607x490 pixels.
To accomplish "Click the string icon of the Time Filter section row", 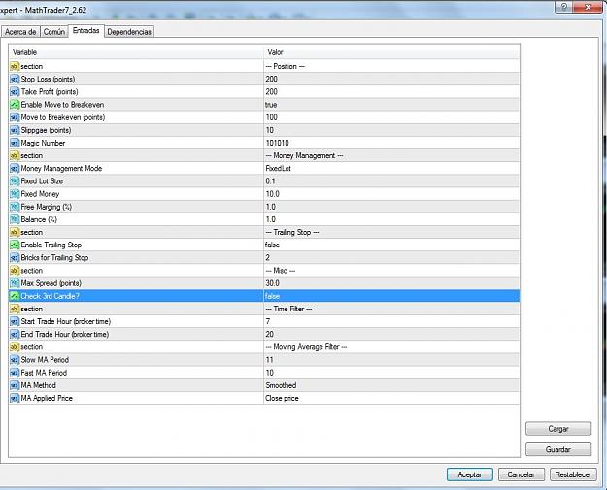I will (x=15, y=309).
